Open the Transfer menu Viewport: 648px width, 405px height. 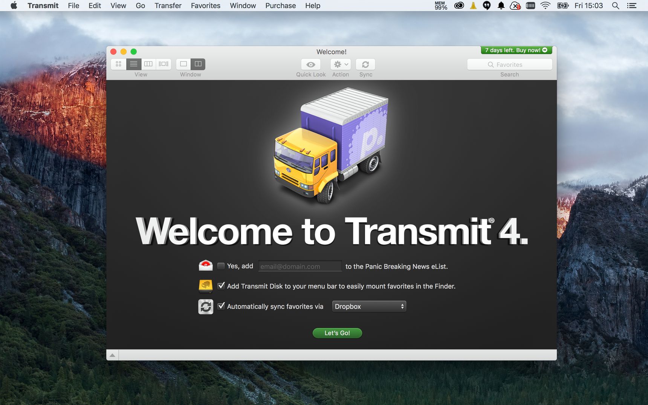click(x=168, y=6)
